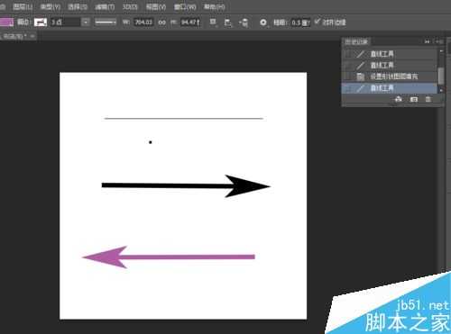Open the path operations icon in options bar
This screenshot has width=451, height=334.
coord(213,23)
